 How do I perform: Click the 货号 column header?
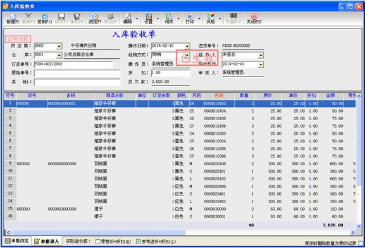[x=32, y=96]
